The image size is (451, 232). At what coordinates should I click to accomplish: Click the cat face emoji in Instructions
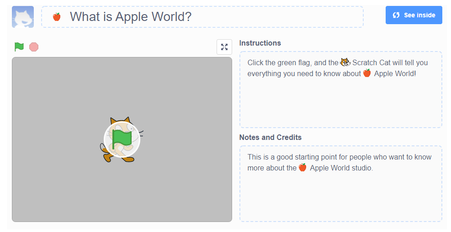tap(345, 62)
